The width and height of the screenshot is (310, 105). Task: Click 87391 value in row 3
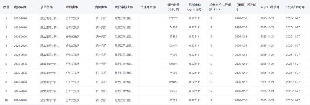click(x=173, y=37)
